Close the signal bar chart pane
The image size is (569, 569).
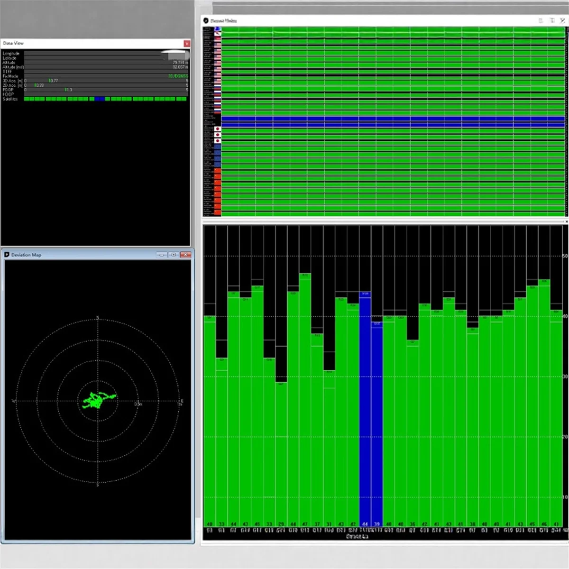pos(566,221)
